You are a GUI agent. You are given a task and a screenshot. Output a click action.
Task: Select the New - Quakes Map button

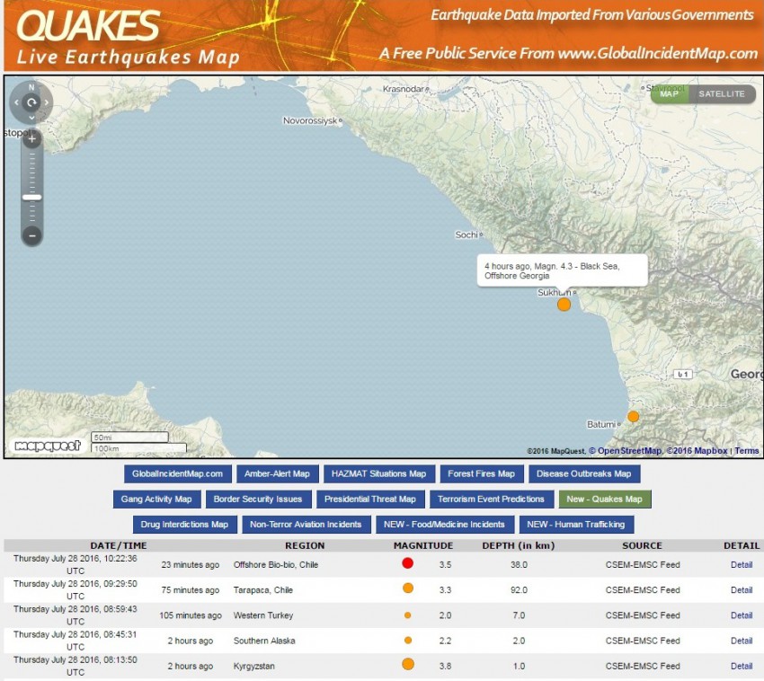[605, 499]
